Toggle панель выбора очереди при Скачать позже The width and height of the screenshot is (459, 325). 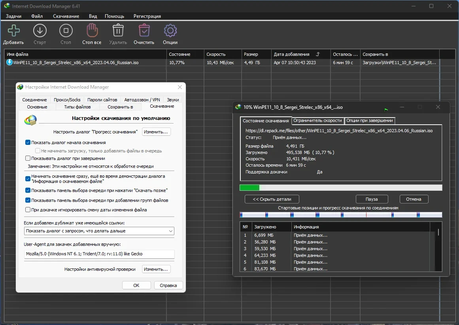[x=28, y=190]
